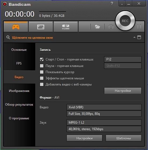Open the Изображения sidebar tab

pos(19,91)
